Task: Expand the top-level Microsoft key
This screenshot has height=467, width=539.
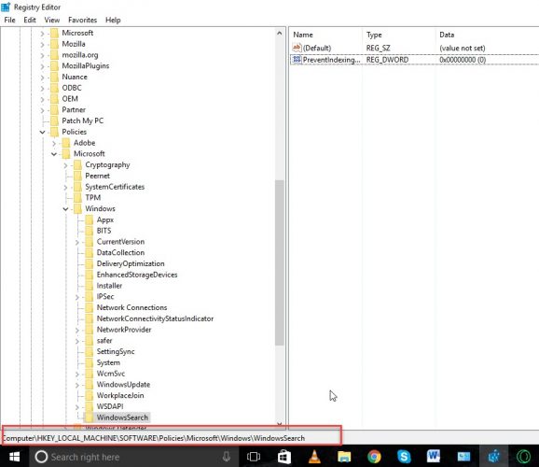Action: [42, 34]
